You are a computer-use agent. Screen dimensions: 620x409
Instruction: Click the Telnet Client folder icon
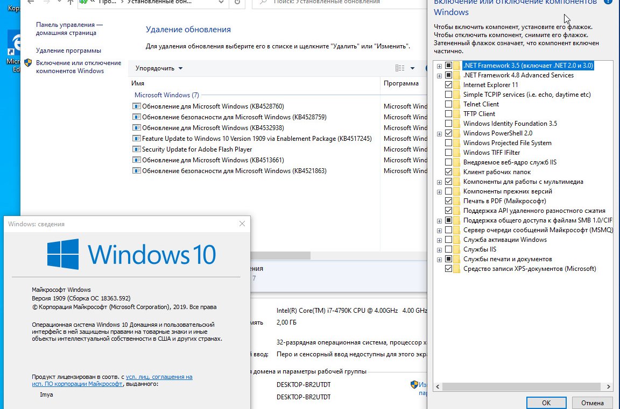(x=457, y=104)
